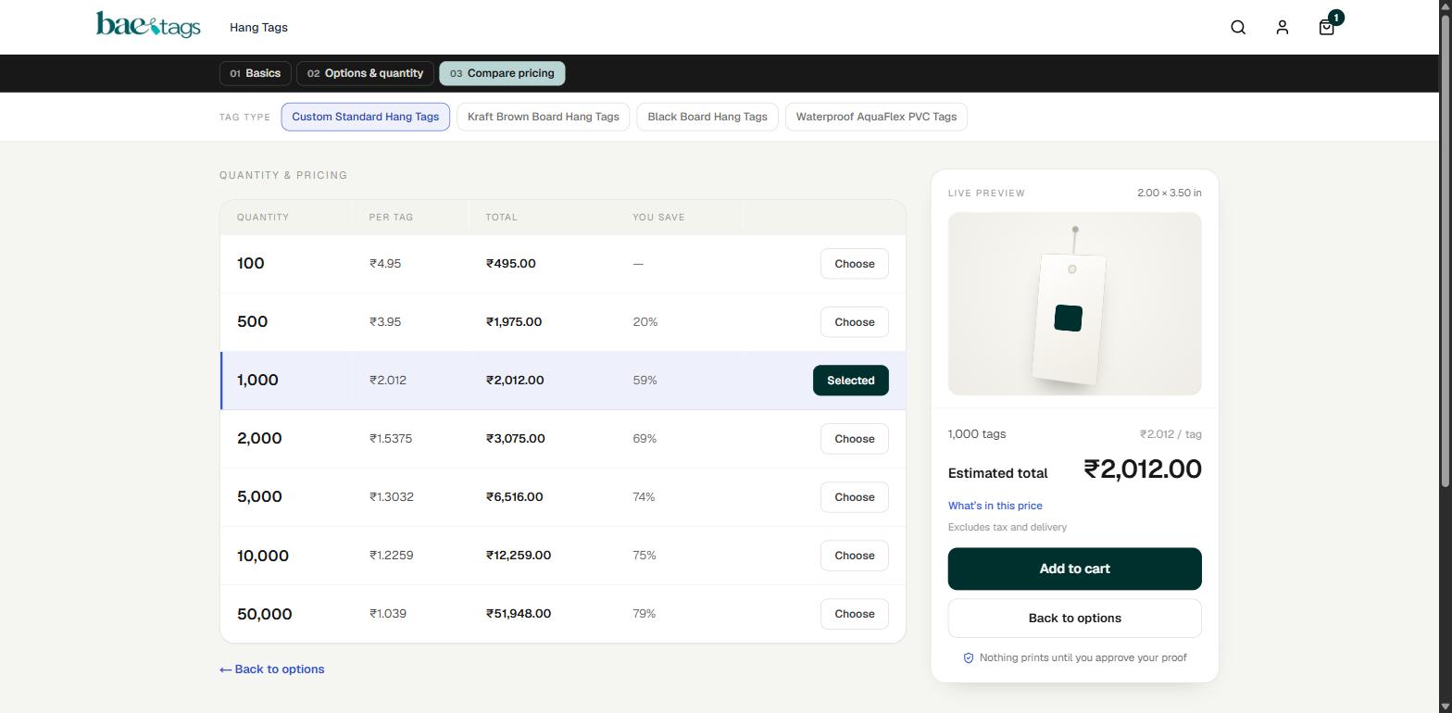This screenshot has height=713, width=1452.
Task: Choose the 5,000 quantity row
Action: click(x=854, y=497)
